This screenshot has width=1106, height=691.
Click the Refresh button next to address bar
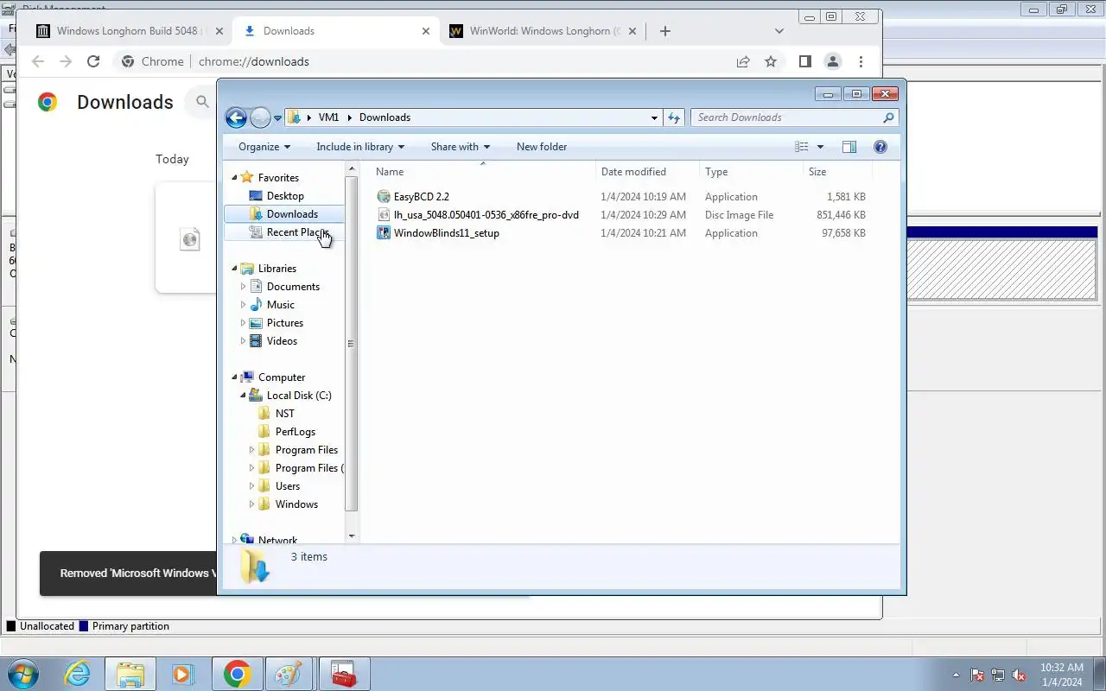tap(674, 117)
